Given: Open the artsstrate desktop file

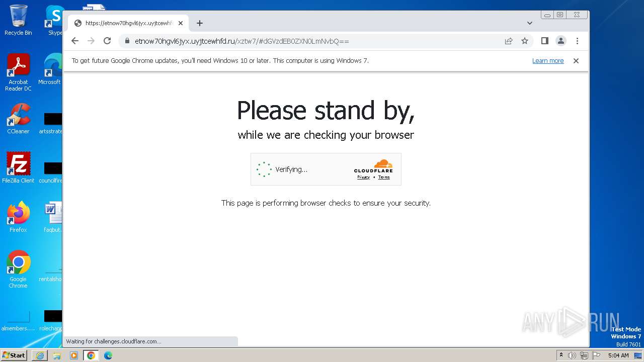Looking at the screenshot, I should tap(51, 123).
